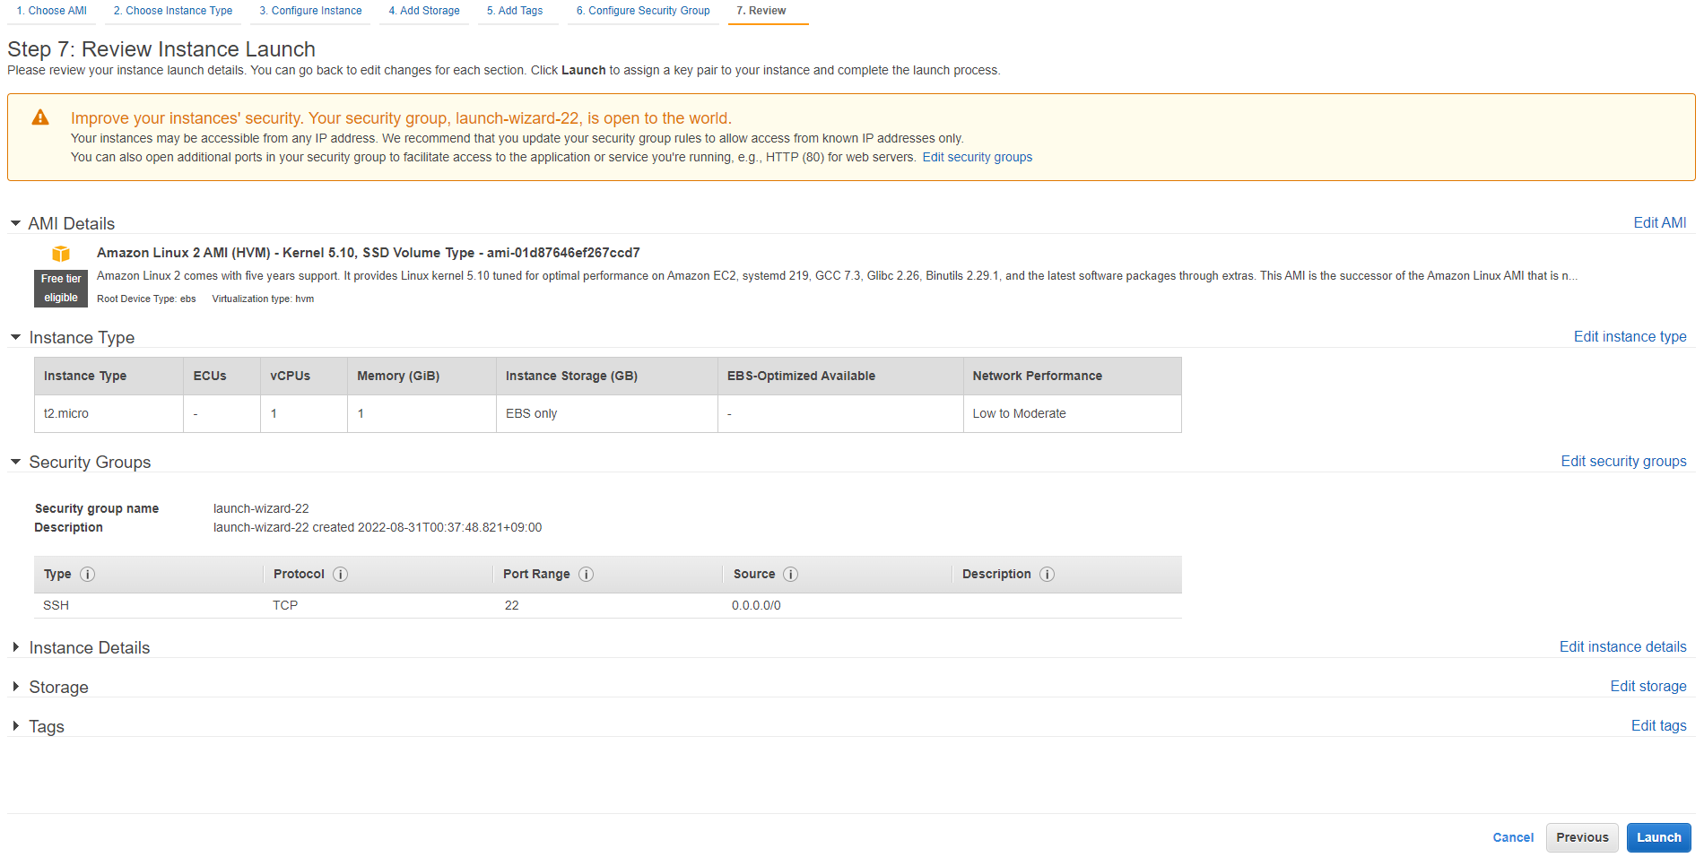Expand the Tags section

[x=15, y=726]
